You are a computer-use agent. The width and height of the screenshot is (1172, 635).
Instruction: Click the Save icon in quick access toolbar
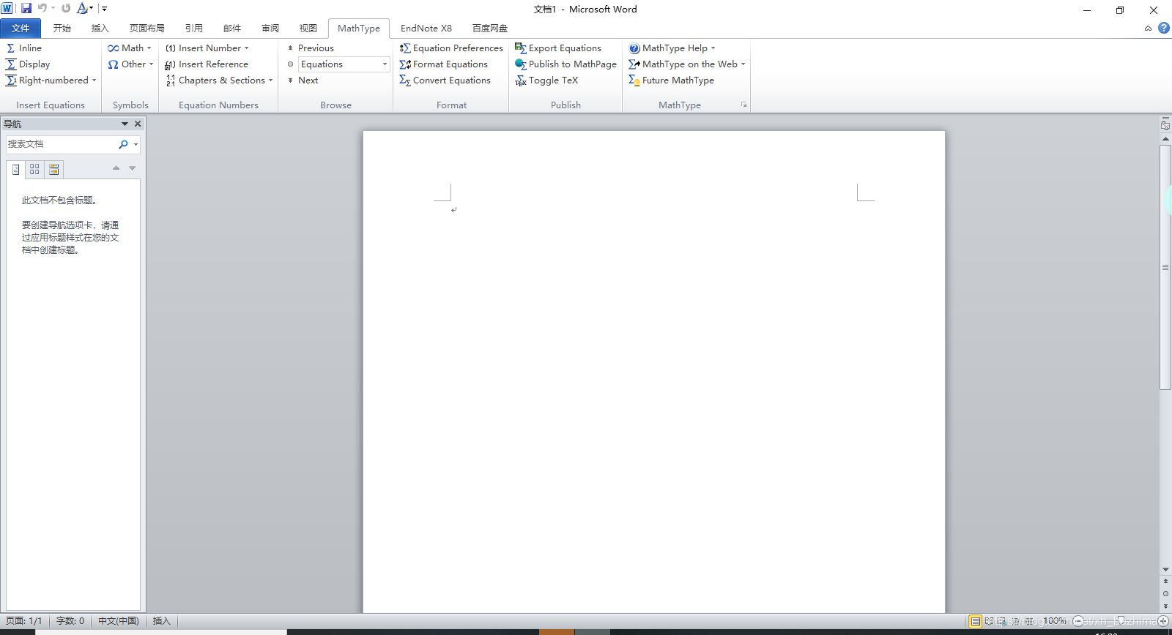pyautogui.click(x=26, y=8)
